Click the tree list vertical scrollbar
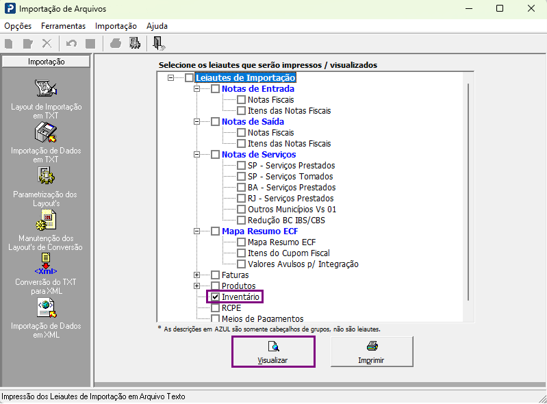The height and width of the screenshot is (404, 547). tap(468, 192)
